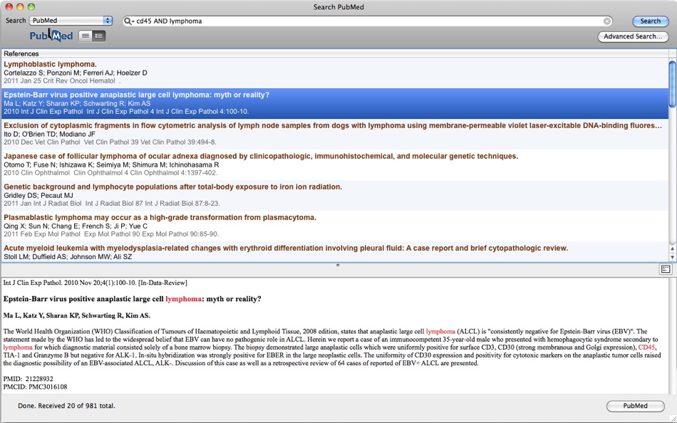Click the PubMed logo

(x=51, y=36)
